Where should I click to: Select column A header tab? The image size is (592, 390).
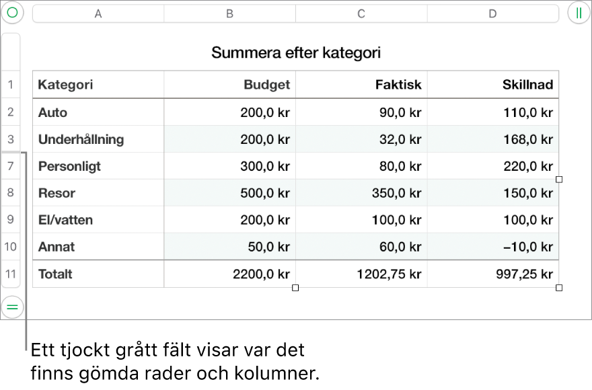(98, 13)
